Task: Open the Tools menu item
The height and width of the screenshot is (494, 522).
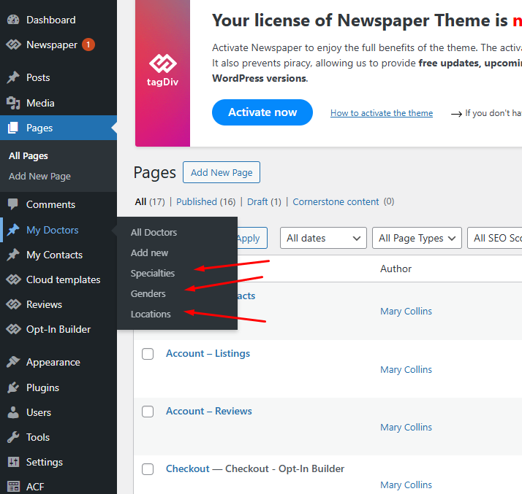Action: tap(58, 437)
